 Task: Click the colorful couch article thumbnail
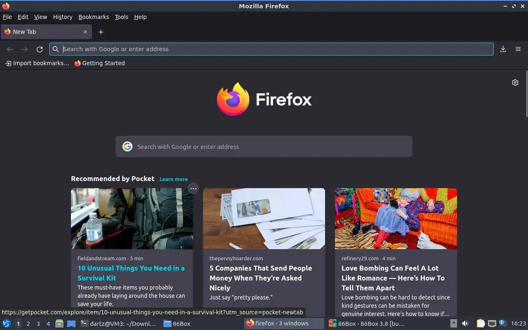tap(396, 219)
